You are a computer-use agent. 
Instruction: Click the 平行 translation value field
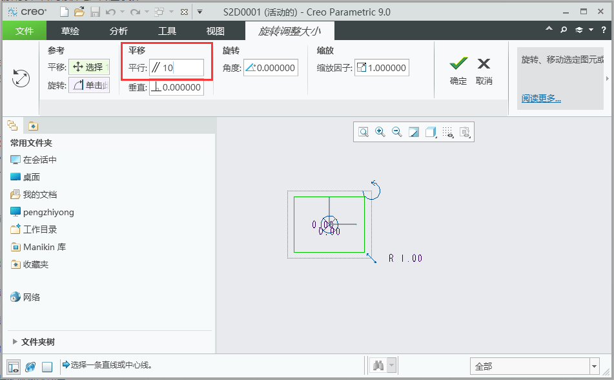177,68
